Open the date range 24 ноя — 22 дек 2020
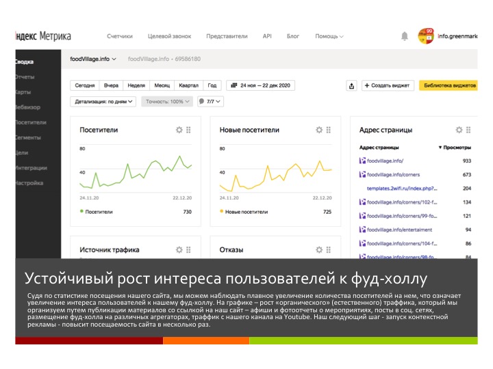This screenshot has height=369, width=493. click(x=261, y=85)
